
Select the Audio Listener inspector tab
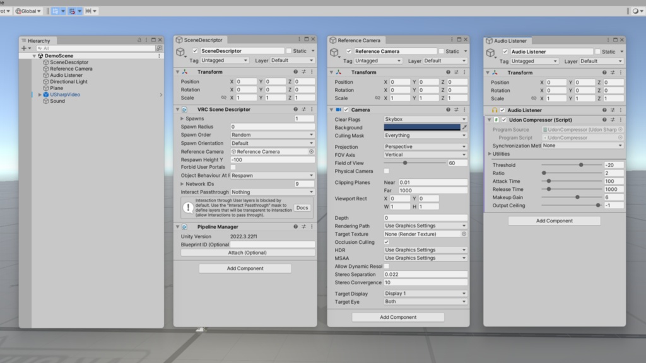click(507, 41)
